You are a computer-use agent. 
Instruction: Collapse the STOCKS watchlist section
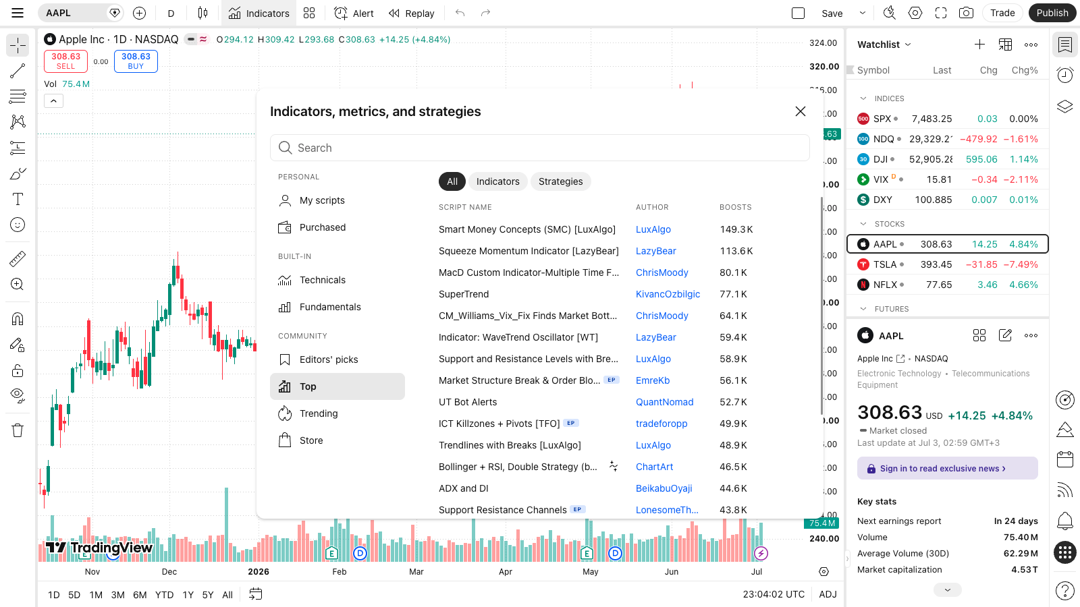pyautogui.click(x=863, y=224)
